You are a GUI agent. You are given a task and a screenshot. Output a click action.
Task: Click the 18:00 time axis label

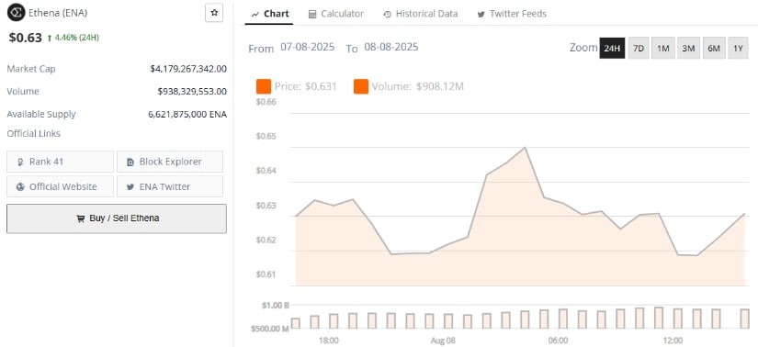329,341
